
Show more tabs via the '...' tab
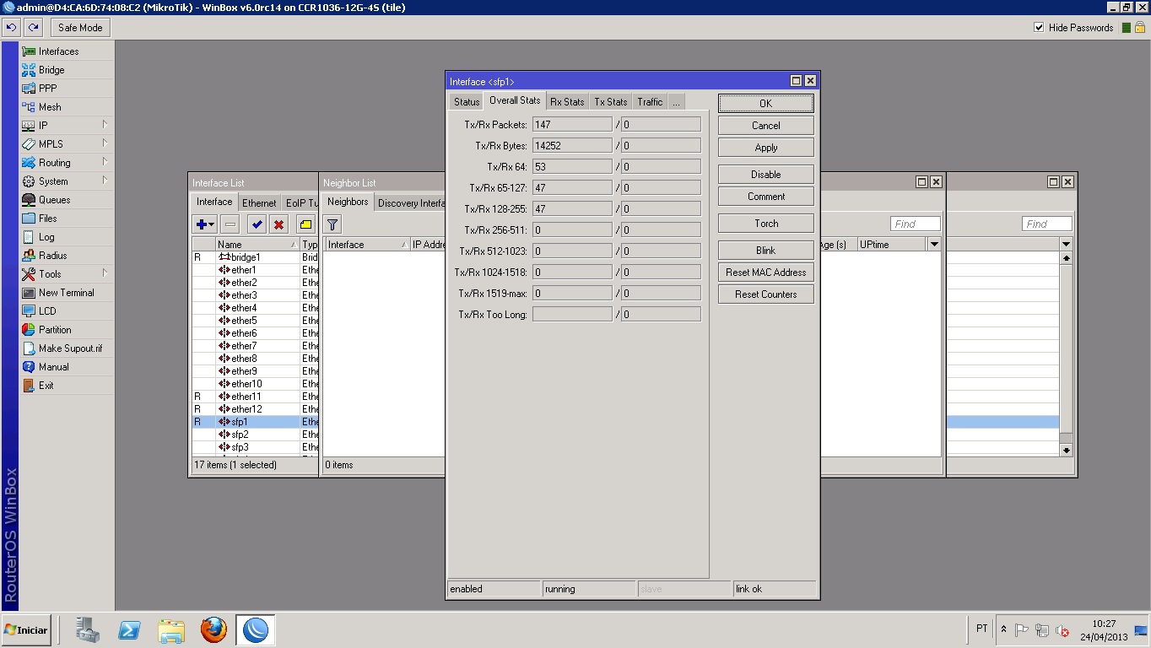[x=676, y=102]
